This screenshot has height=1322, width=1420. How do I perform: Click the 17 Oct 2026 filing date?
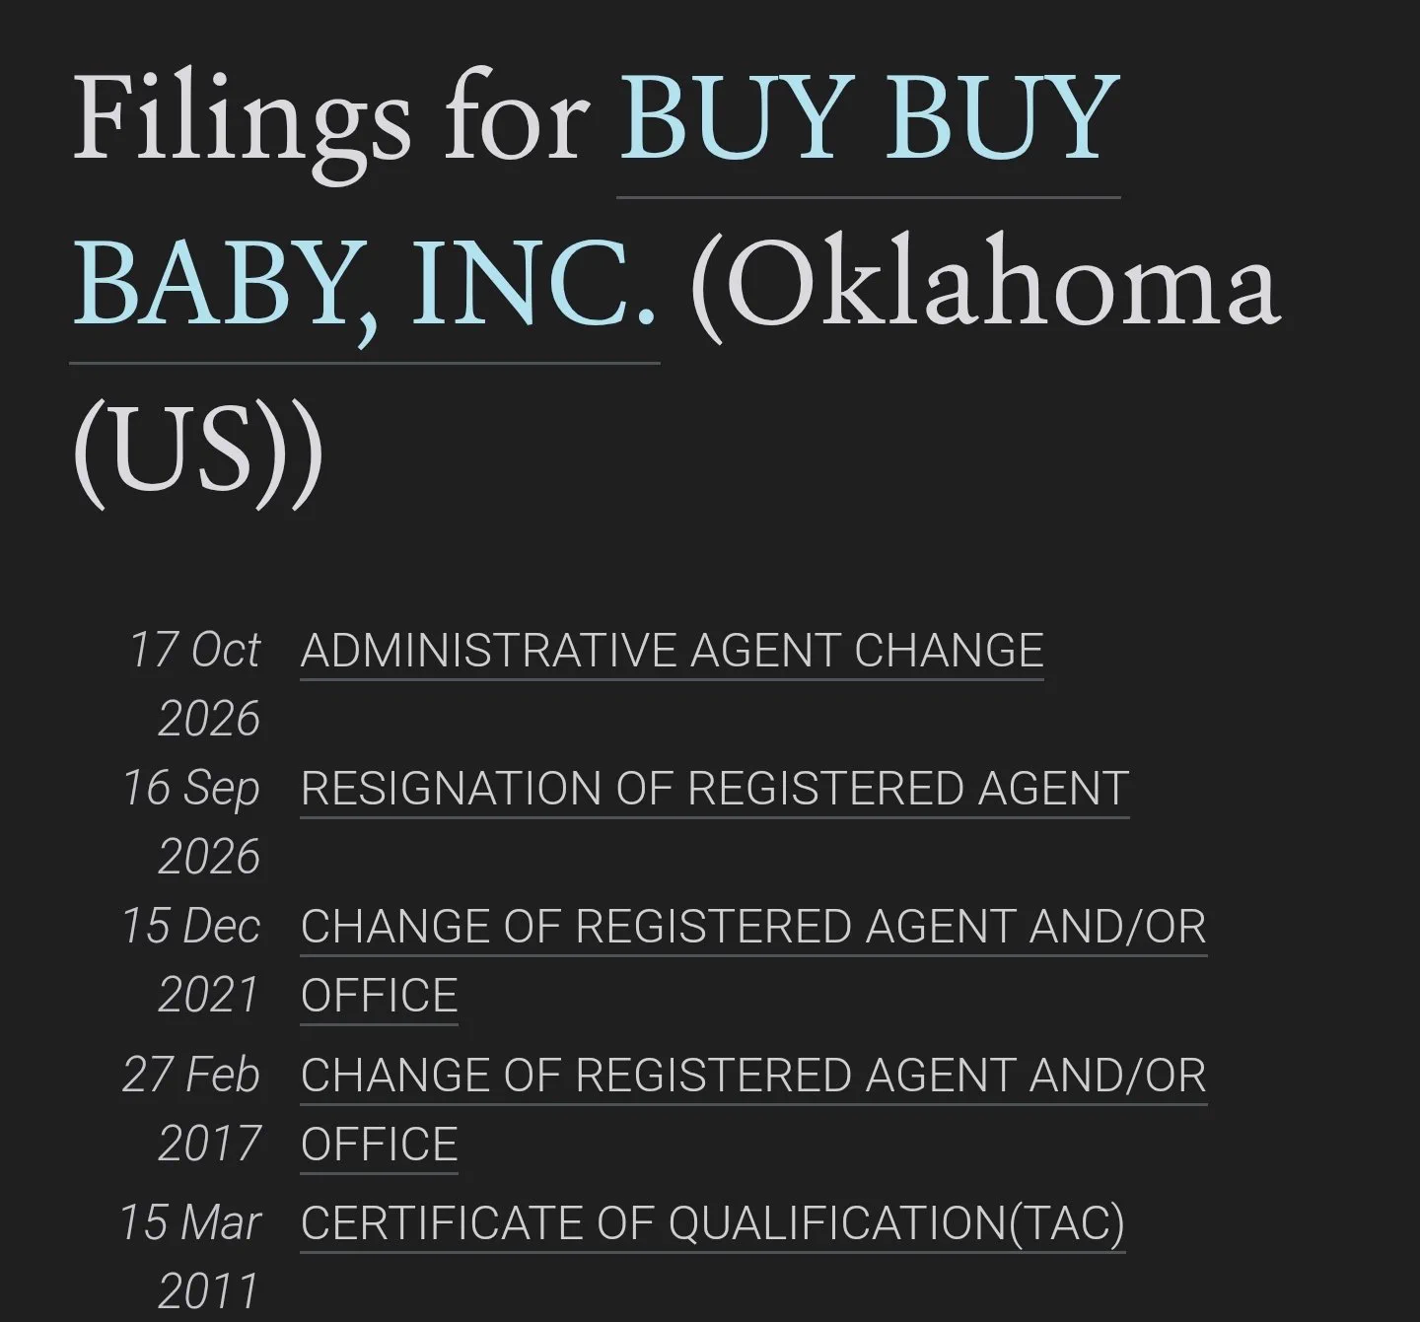194,684
